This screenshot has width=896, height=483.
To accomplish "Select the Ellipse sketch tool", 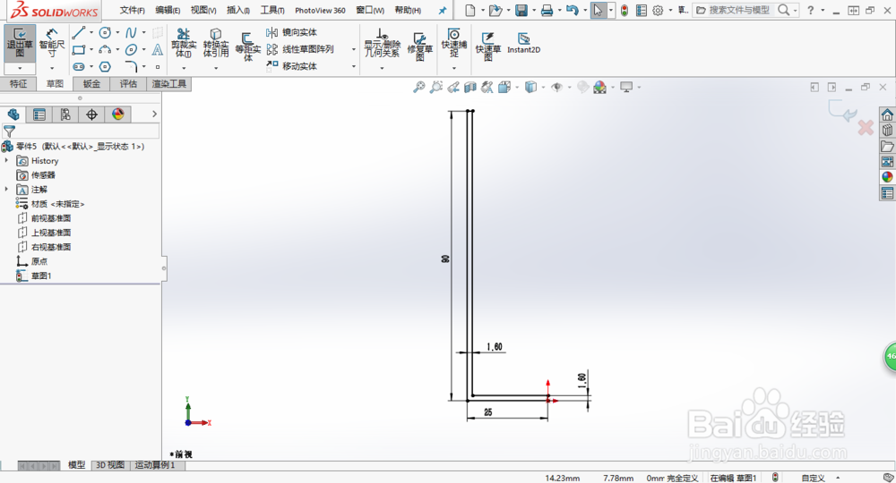I will point(132,49).
